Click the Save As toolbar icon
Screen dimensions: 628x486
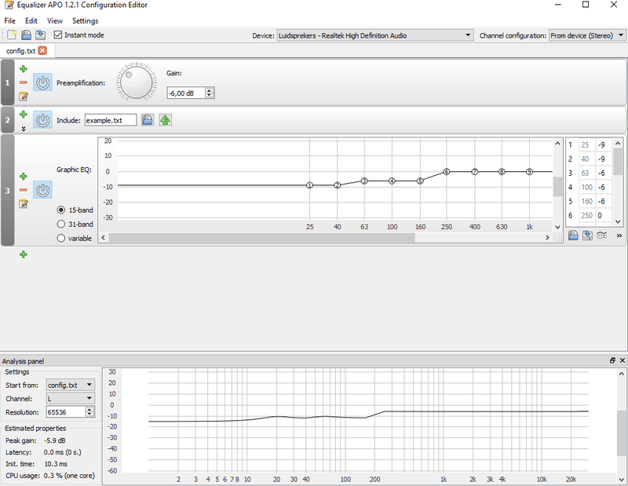click(40, 35)
